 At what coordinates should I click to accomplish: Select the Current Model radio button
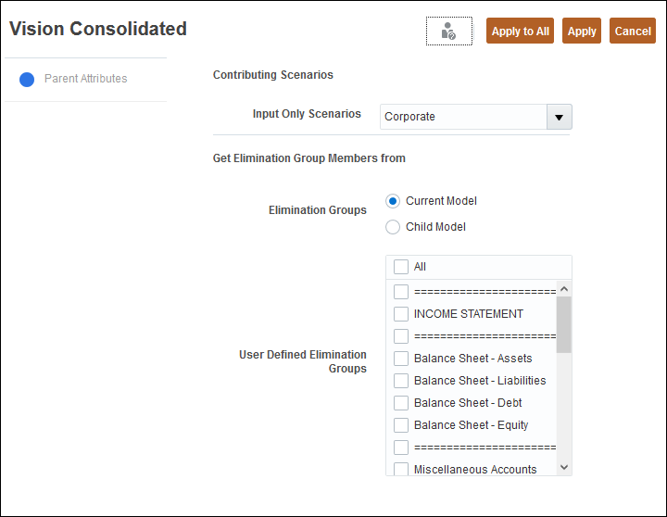click(393, 201)
